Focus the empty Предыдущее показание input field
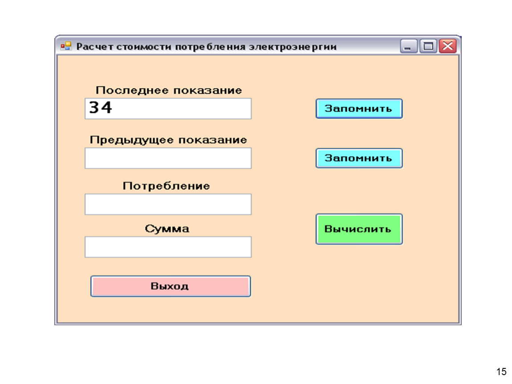Screen dimensions: 512x384 coord(168,158)
